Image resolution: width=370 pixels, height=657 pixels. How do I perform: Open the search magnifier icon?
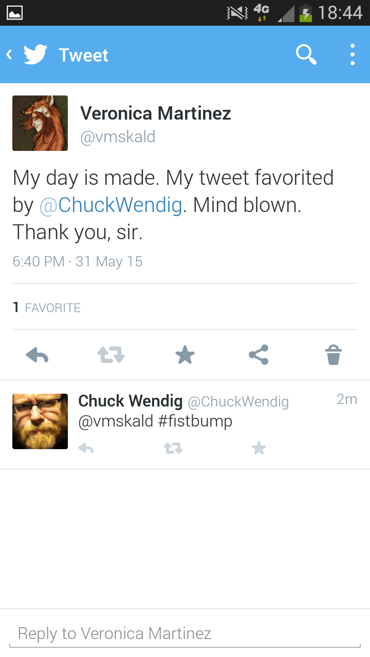click(x=306, y=54)
